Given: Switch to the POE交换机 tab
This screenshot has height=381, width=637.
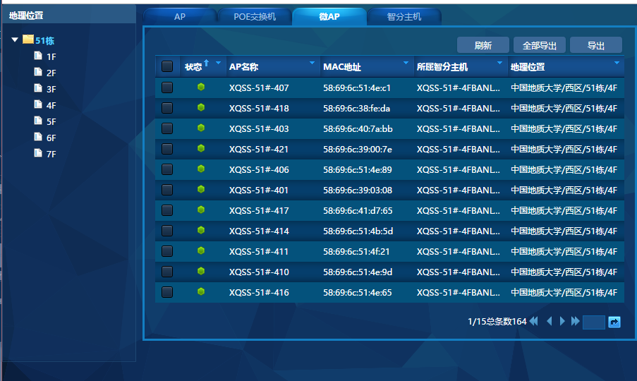Looking at the screenshot, I should [x=255, y=17].
